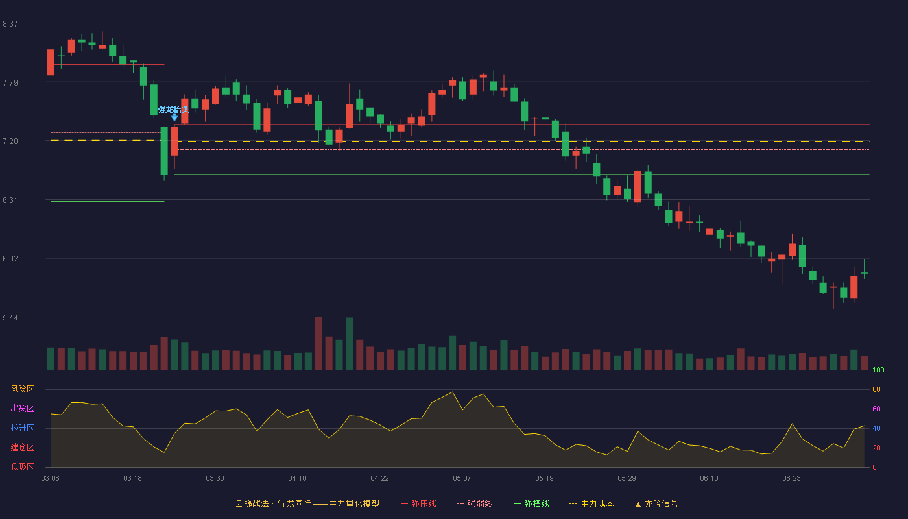Viewport: 908px width, 519px height.
Task: Click the 04-22 date label
Action: pyautogui.click(x=380, y=478)
